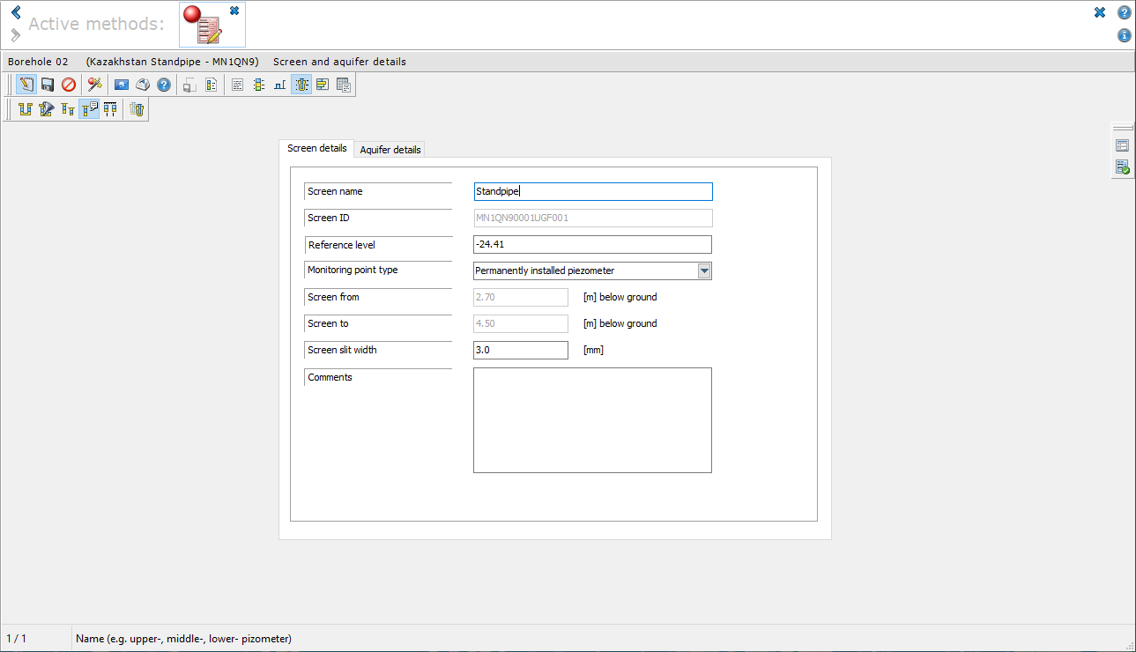Click the blue step profile icon

click(279, 85)
